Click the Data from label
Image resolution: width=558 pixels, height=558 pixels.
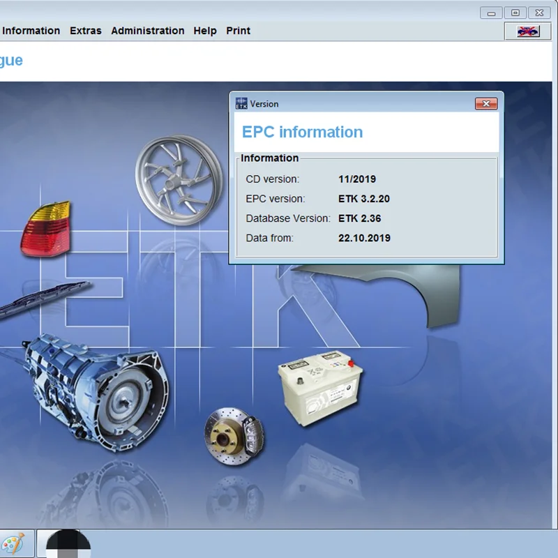270,238
